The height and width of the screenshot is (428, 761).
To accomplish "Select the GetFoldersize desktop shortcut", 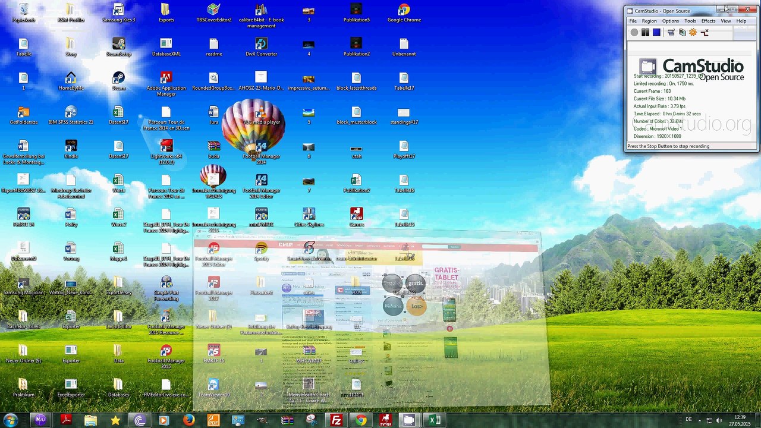I will pyautogui.click(x=23, y=115).
